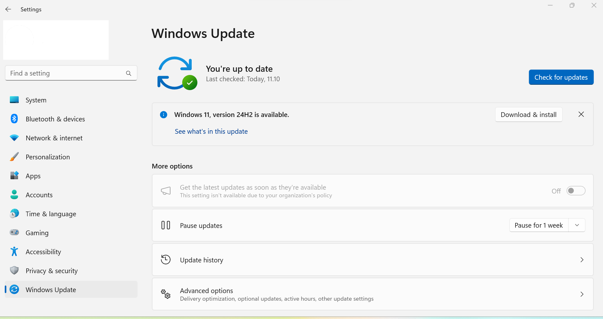Screen dimensions: 603x319
Task: Select the Personalization paintbrush icon
Action: [x=14, y=156]
